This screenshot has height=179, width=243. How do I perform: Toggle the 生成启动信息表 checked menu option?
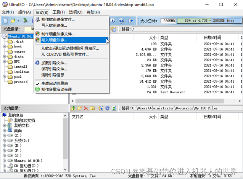55,83
